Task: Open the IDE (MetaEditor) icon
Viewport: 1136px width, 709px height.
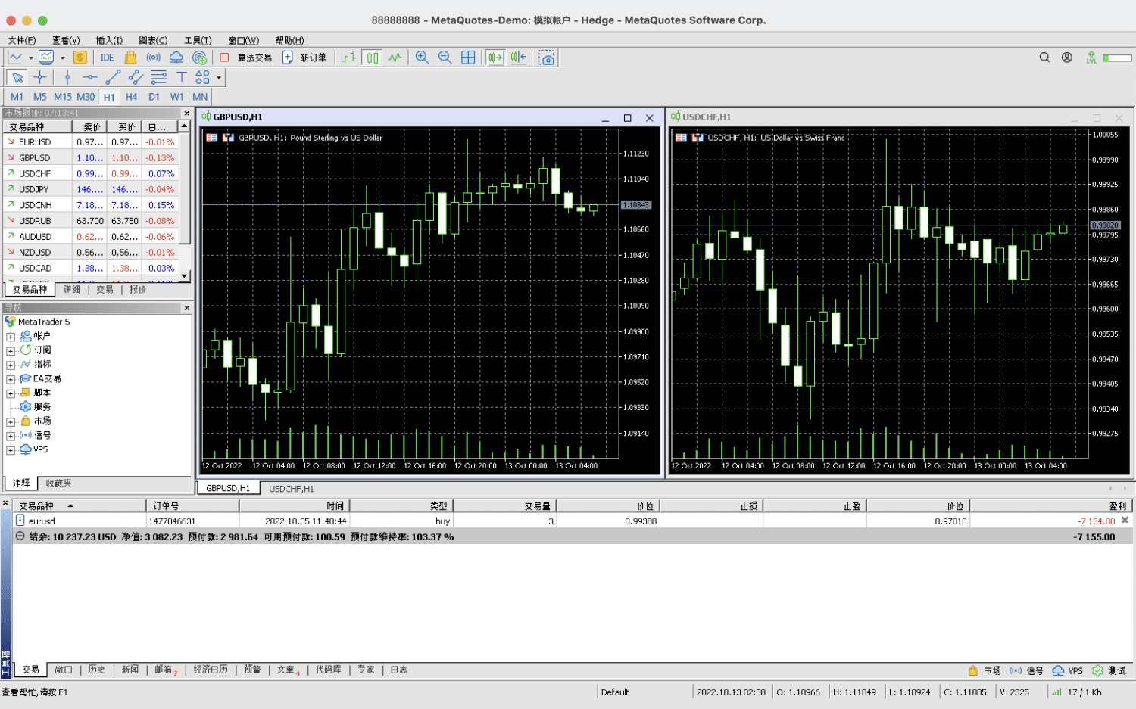Action: [108, 58]
